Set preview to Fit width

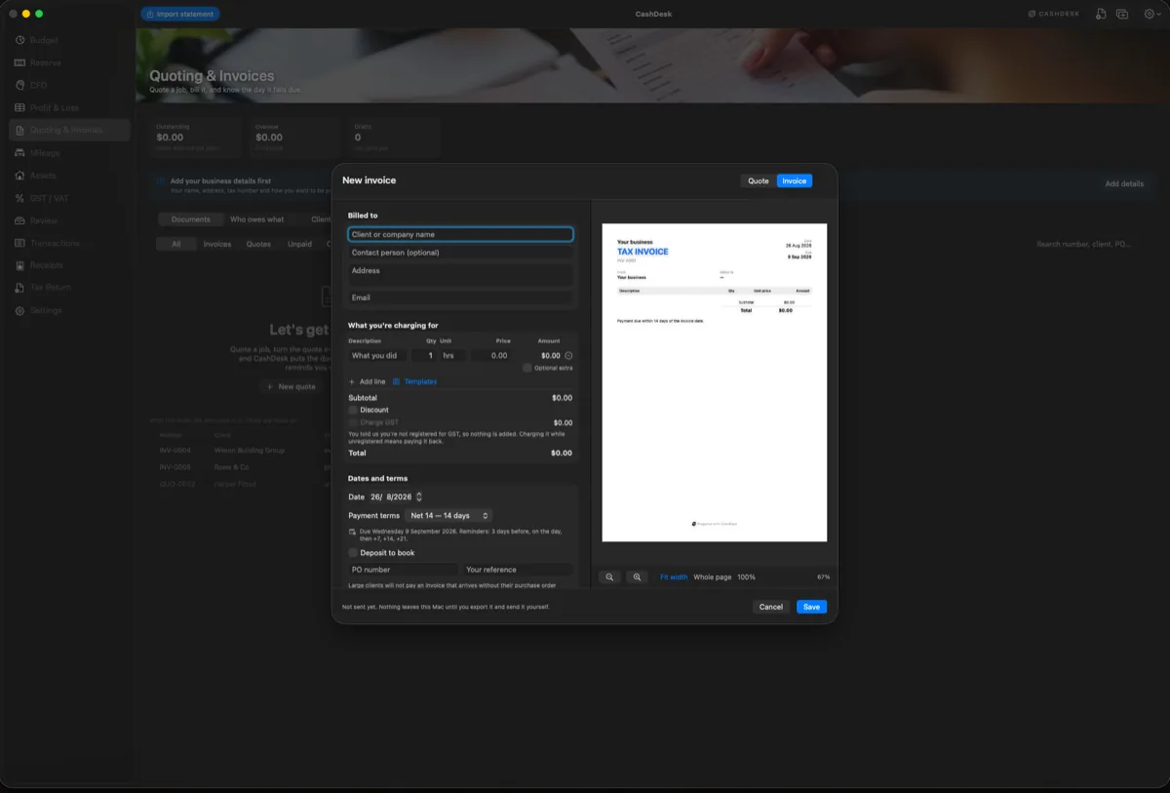point(674,577)
